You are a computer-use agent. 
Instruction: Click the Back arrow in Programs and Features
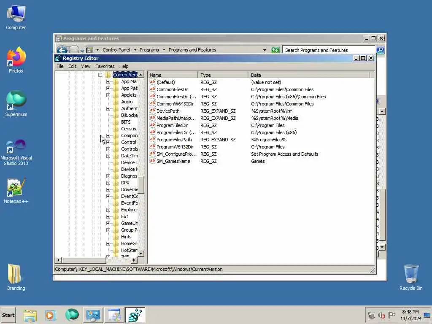62,50
